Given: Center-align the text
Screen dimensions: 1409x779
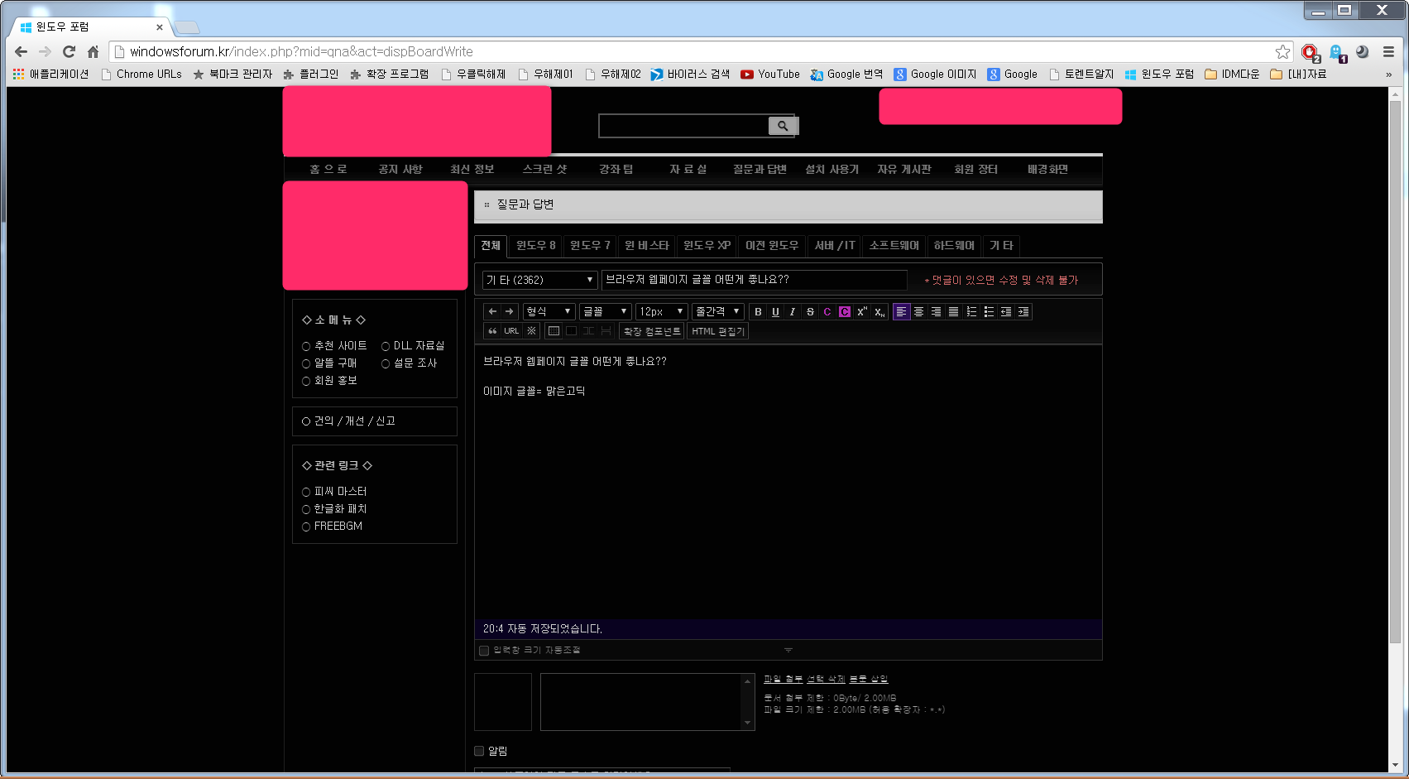Looking at the screenshot, I should (918, 312).
